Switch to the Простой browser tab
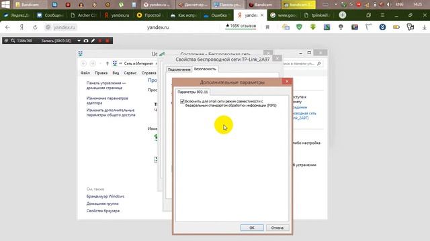 point(150,15)
